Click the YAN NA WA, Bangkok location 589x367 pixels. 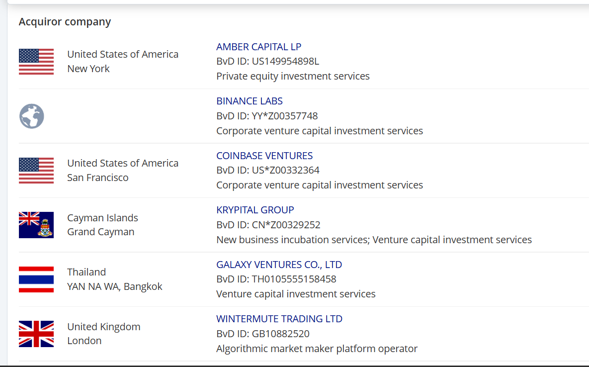coord(115,286)
